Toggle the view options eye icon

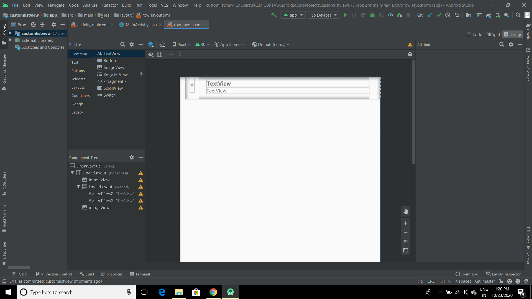[151, 54]
